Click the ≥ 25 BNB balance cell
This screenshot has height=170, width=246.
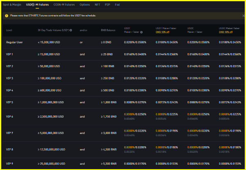pyautogui.click(x=107, y=54)
